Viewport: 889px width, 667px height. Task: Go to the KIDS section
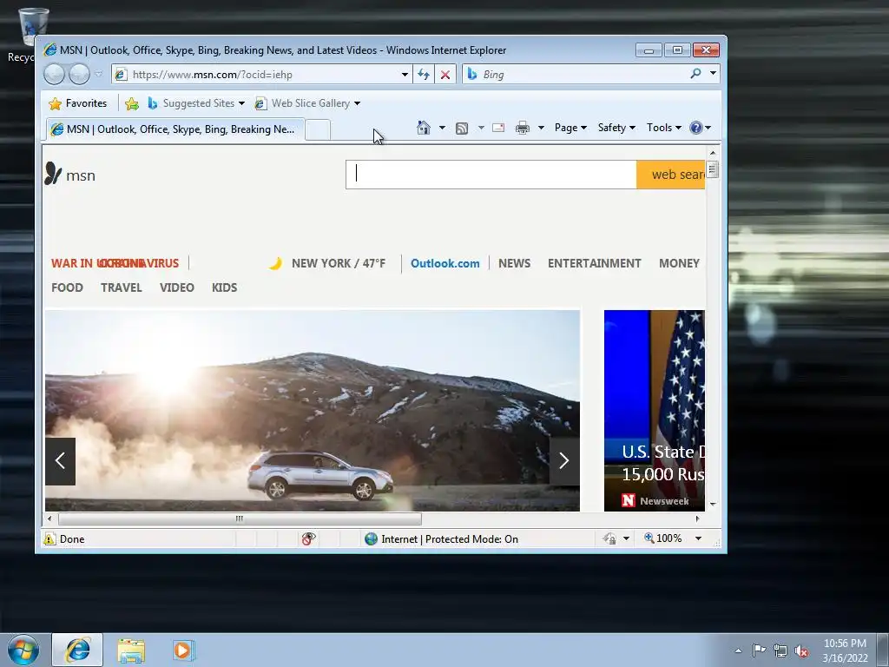225,287
